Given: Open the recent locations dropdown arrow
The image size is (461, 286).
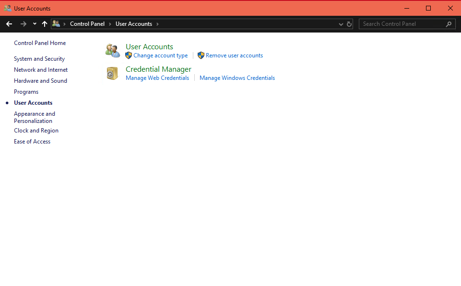Looking at the screenshot, I should pos(35,24).
